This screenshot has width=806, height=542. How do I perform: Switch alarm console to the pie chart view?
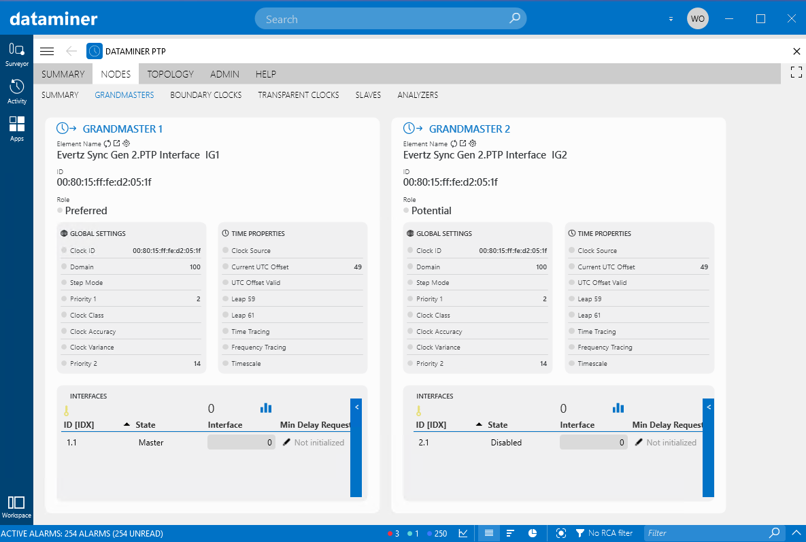533,533
